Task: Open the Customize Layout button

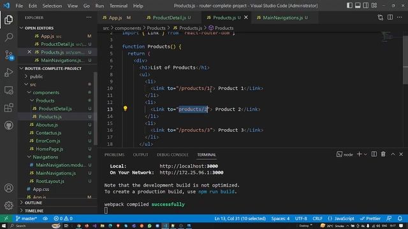Action: (374, 6)
